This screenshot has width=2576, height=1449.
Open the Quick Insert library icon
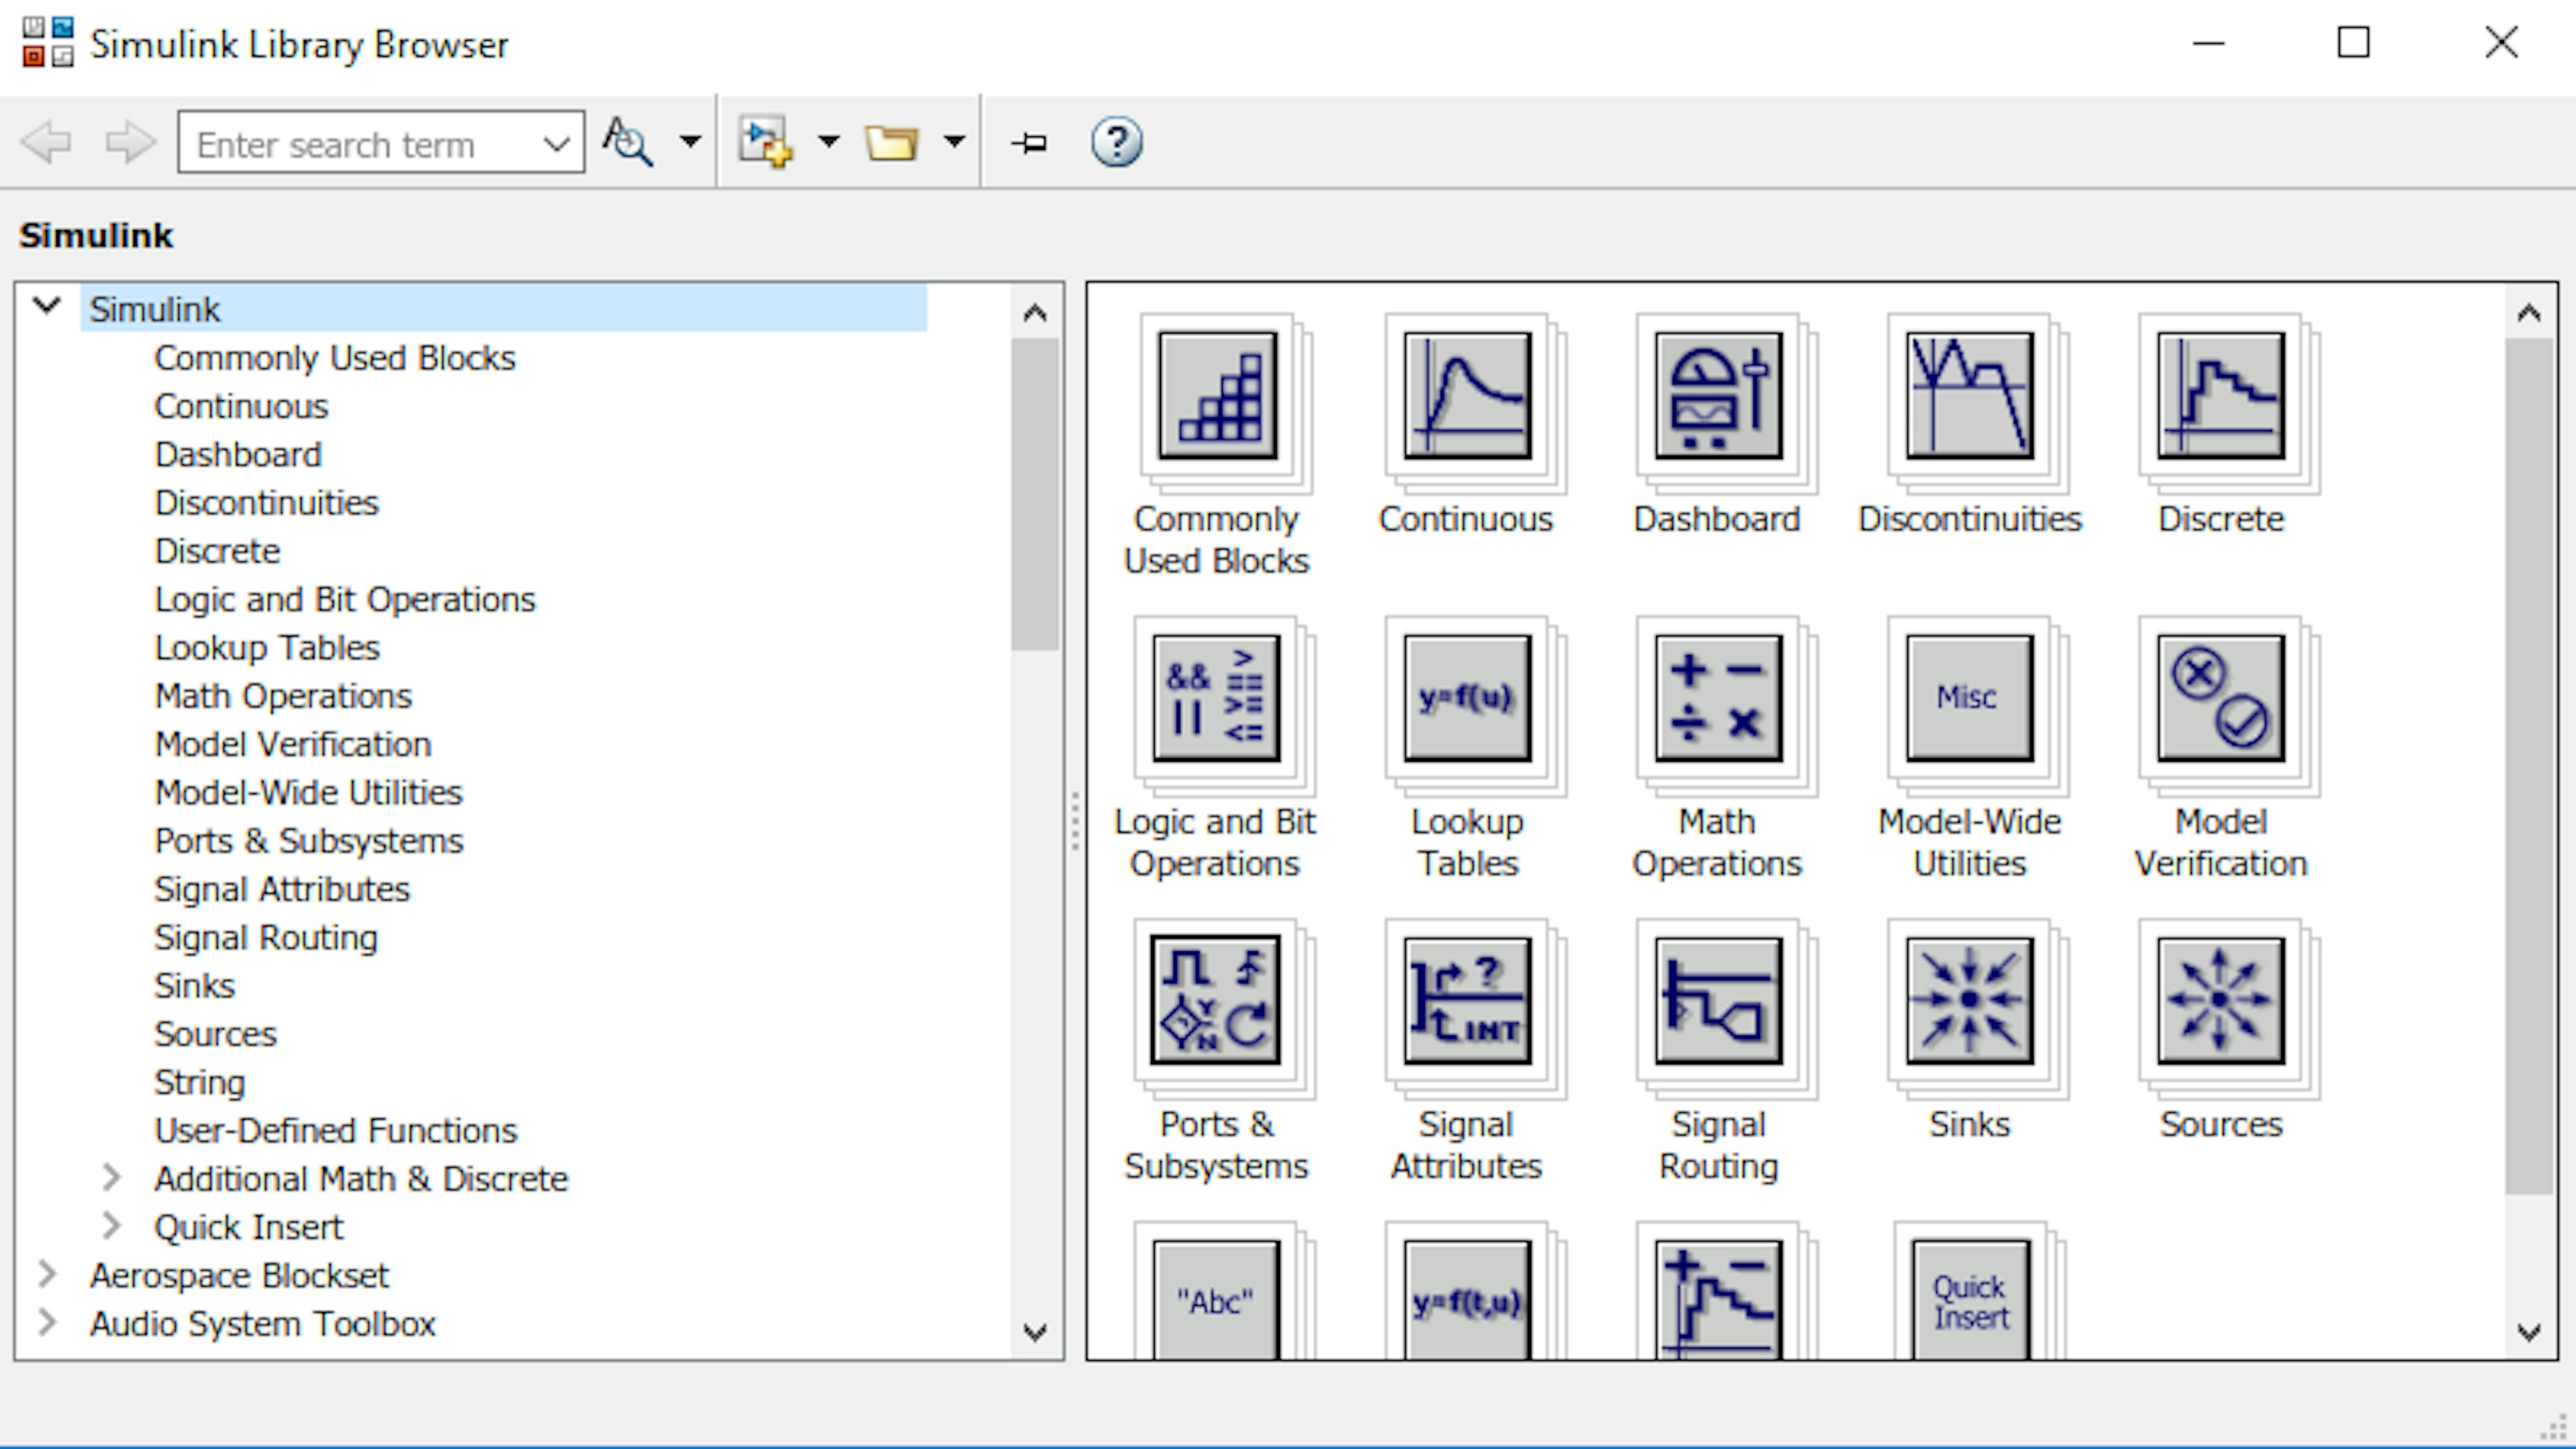(1971, 1300)
